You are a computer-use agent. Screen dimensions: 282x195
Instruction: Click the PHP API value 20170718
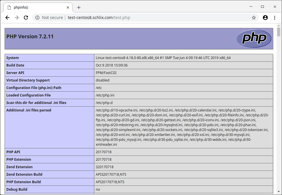103,152
